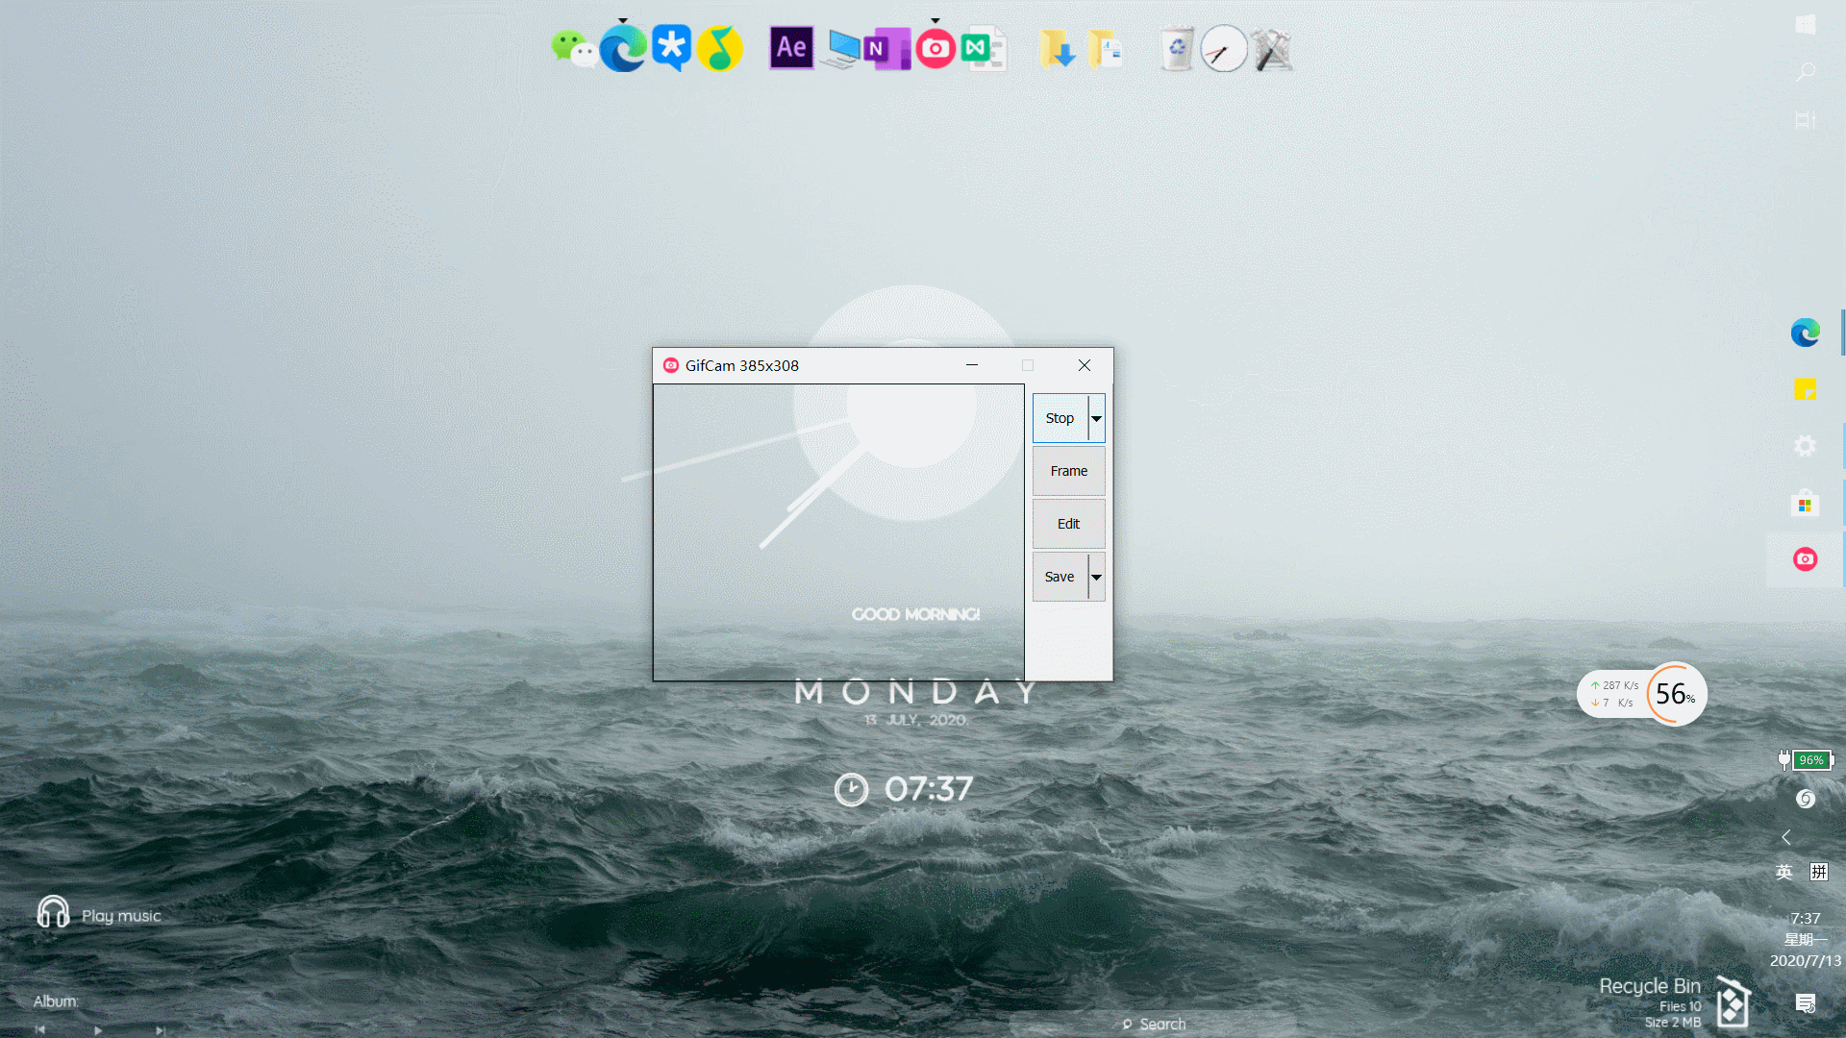The height and width of the screenshot is (1038, 1846).
Task: Open the Stop button dropdown arrow
Action: [x=1096, y=418]
